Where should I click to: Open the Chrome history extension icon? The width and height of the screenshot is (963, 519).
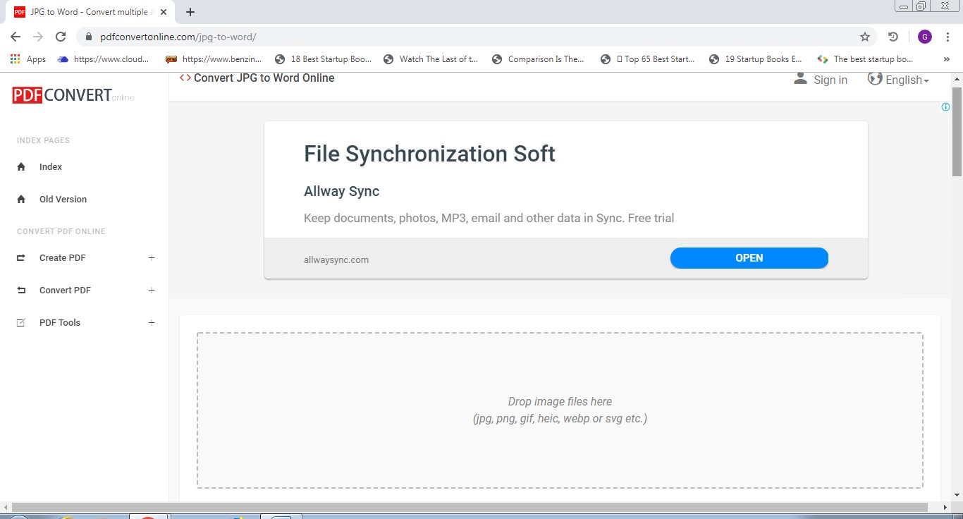(893, 37)
